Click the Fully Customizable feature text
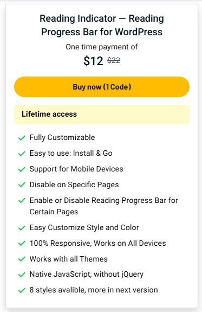 [62, 137]
